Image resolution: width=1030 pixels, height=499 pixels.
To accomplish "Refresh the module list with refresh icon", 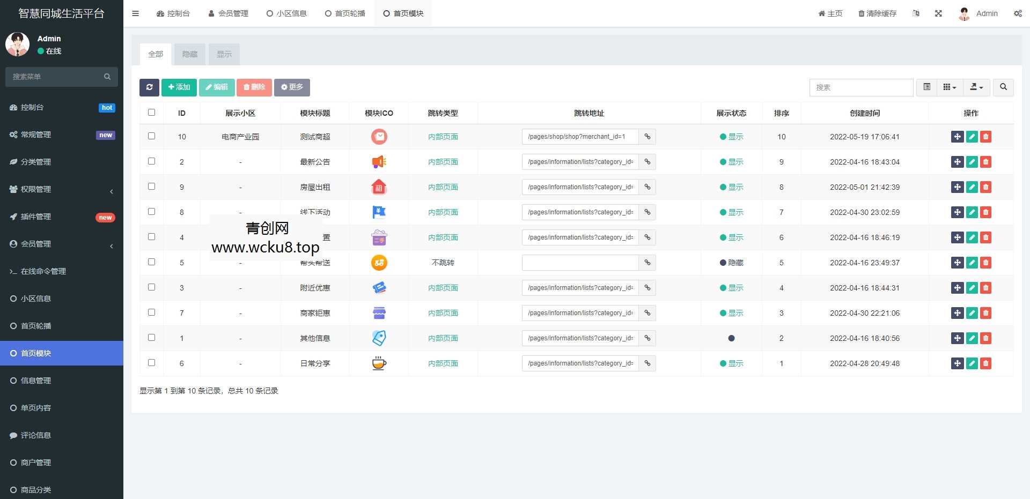I will tap(149, 87).
